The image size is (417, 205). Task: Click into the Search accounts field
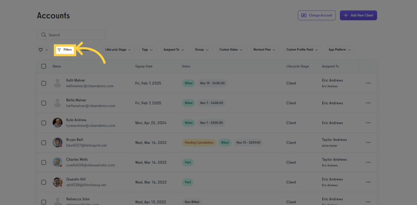point(71,35)
